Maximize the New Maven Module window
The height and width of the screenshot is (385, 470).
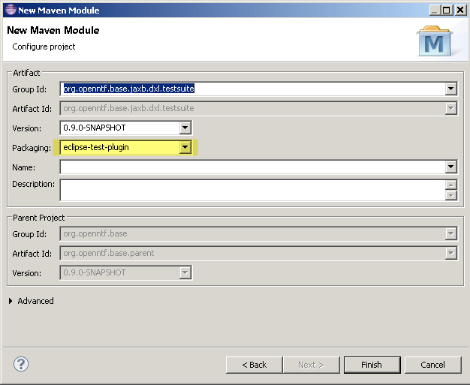446,10
